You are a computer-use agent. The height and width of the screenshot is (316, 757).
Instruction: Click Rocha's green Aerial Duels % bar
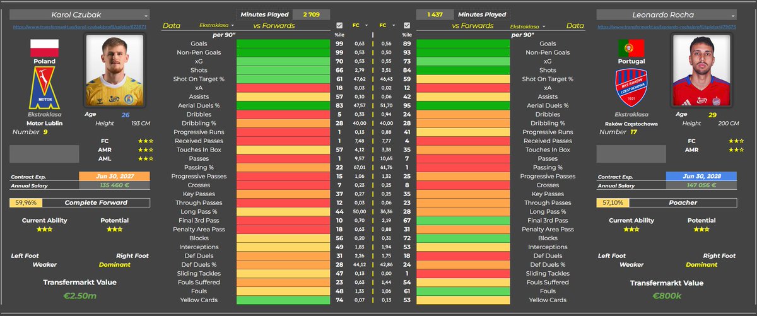(x=464, y=105)
